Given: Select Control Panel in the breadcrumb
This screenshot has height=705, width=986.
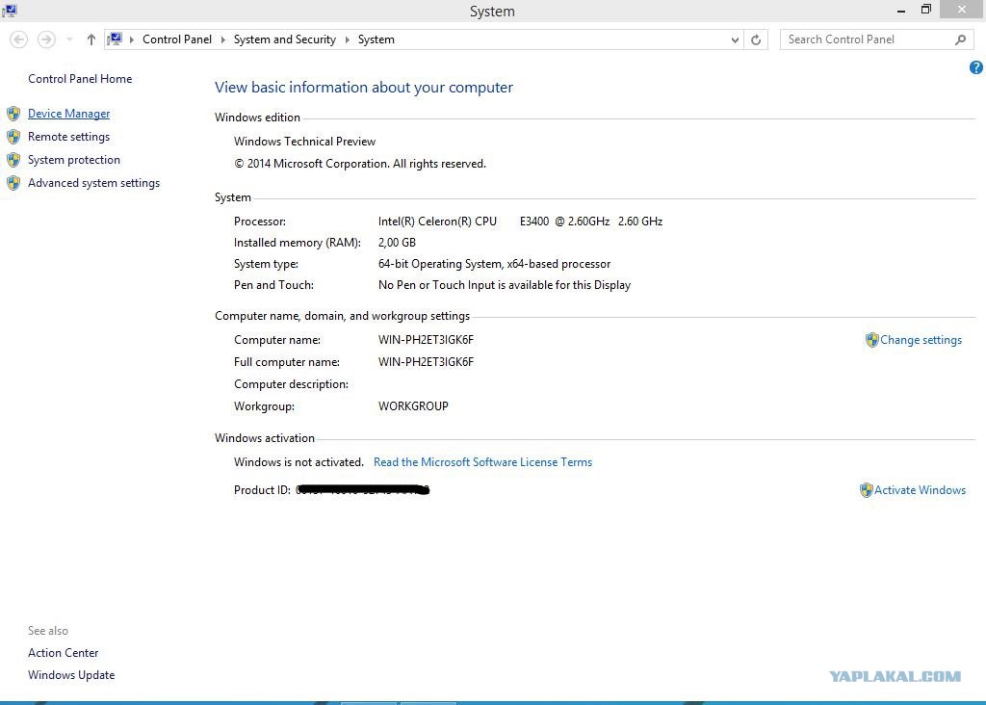Looking at the screenshot, I should [x=177, y=39].
